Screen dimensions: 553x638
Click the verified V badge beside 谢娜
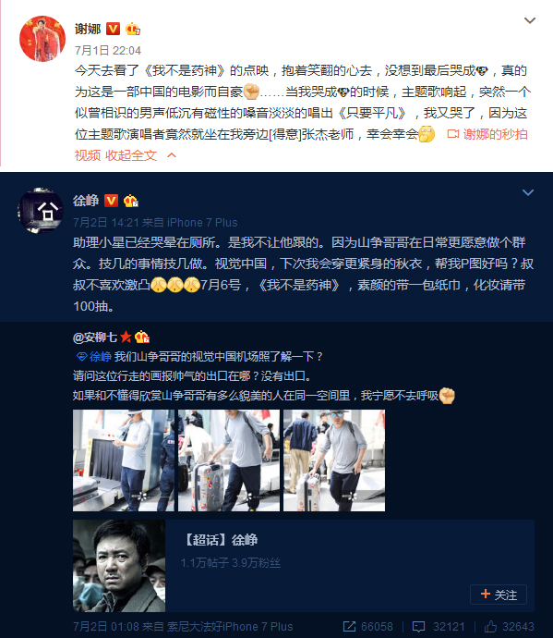[113, 29]
